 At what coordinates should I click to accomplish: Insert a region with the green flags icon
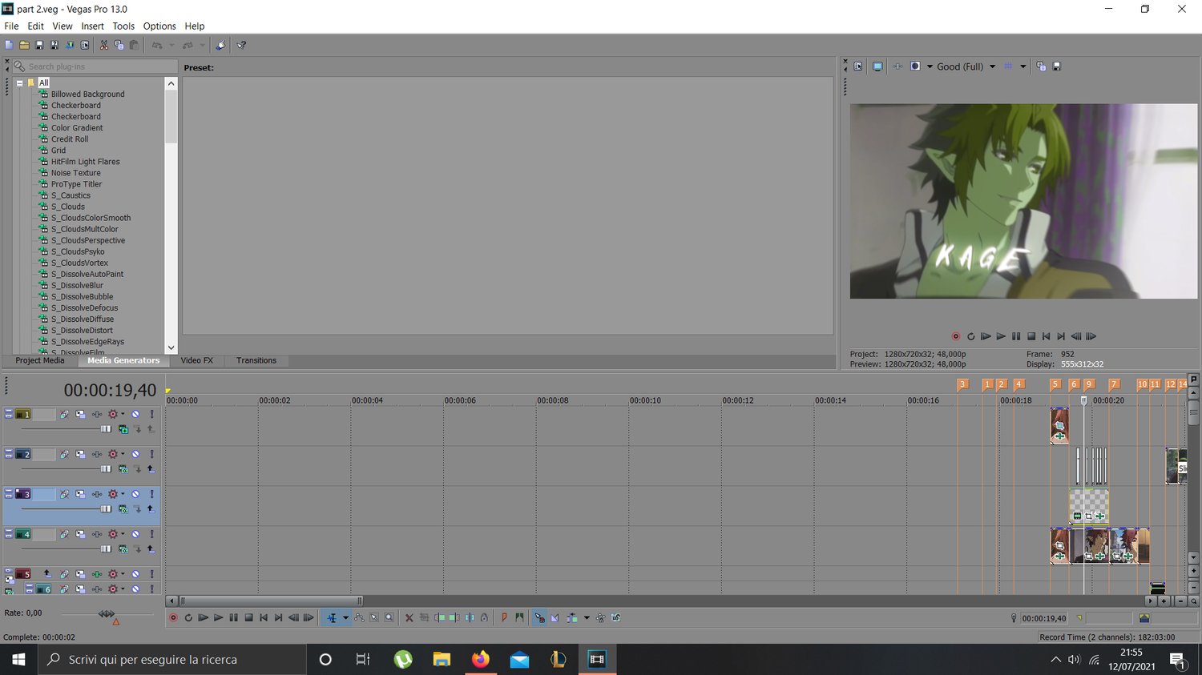tap(519, 617)
